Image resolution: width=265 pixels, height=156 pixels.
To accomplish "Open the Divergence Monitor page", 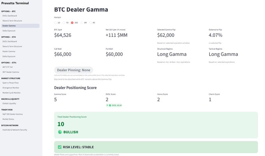I will coord(11,88).
